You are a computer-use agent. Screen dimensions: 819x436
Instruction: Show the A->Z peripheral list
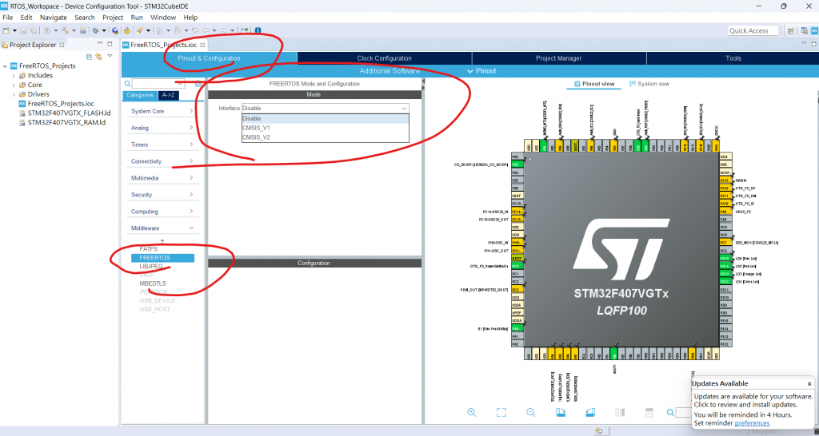[x=168, y=96]
